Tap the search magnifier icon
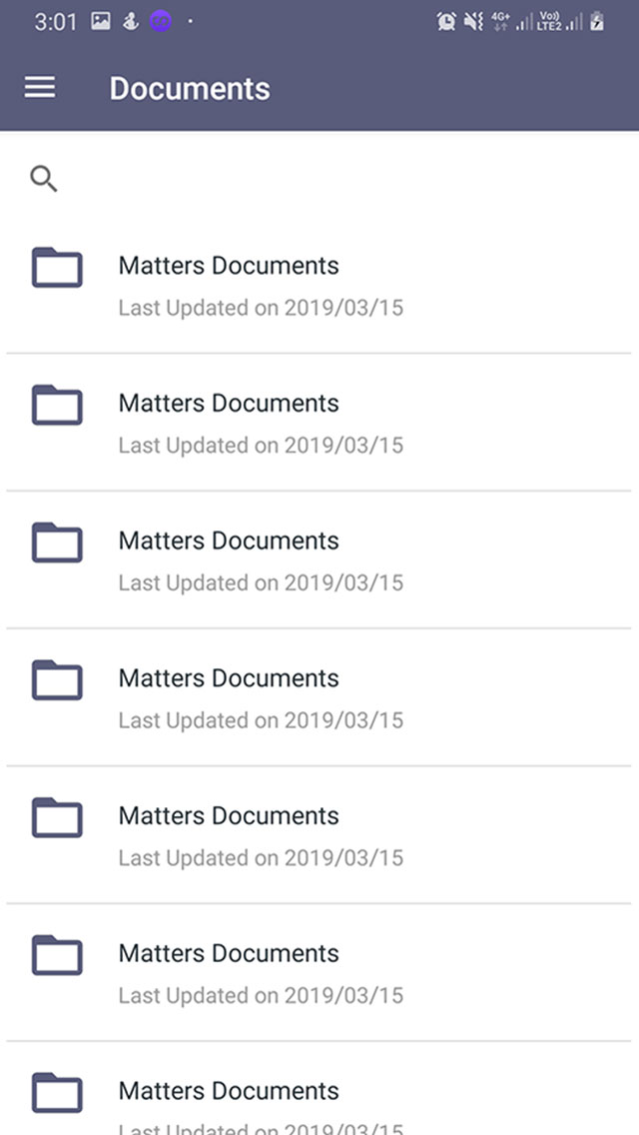639x1135 pixels. [x=44, y=180]
